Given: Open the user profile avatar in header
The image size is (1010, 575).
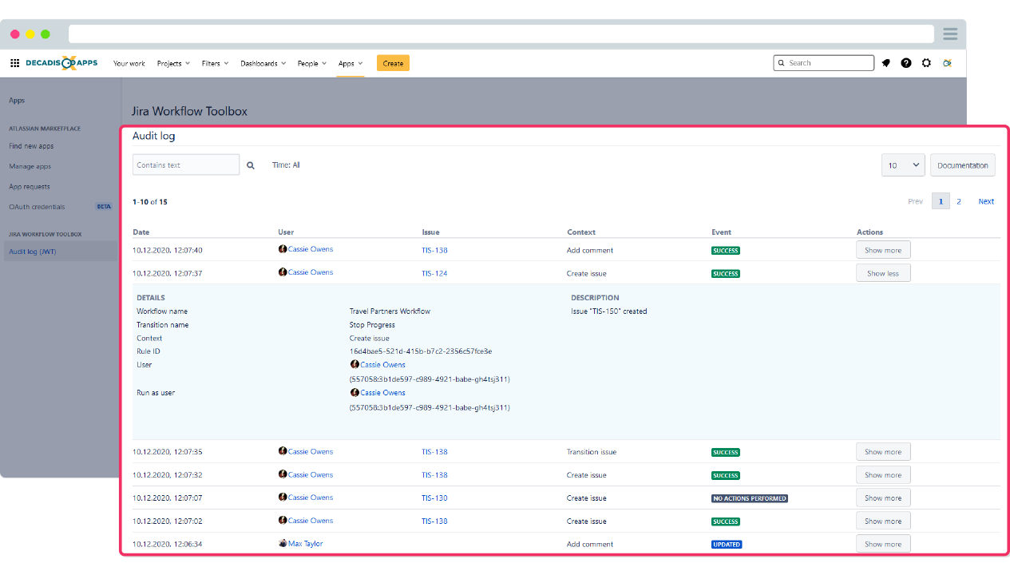Looking at the screenshot, I should pos(947,63).
